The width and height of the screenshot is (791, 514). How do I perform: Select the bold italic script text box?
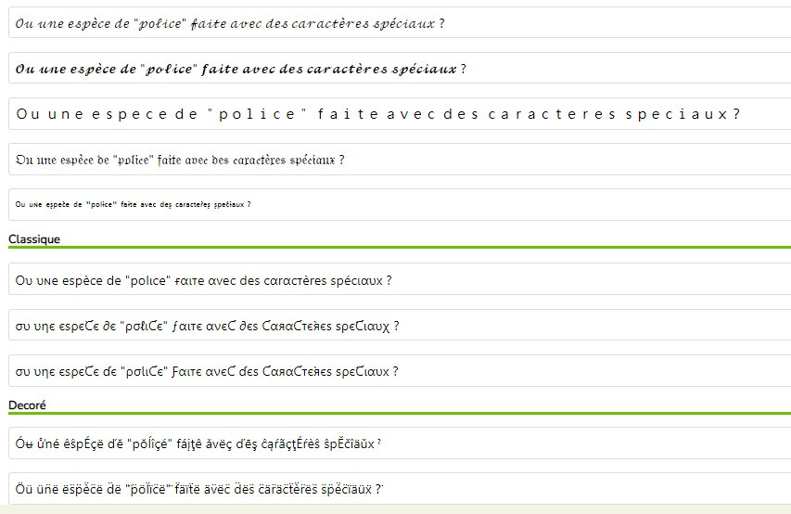tap(399, 69)
